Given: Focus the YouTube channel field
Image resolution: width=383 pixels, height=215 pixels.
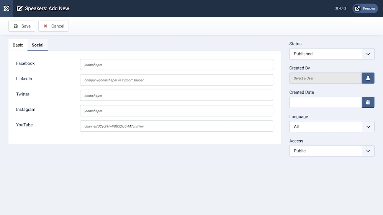Looking at the screenshot, I should click(x=176, y=126).
